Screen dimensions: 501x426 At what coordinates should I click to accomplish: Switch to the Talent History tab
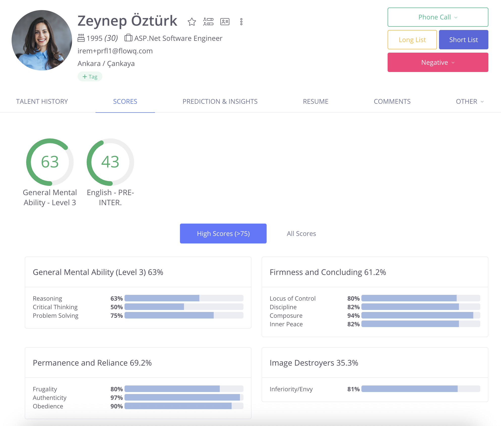tap(42, 101)
